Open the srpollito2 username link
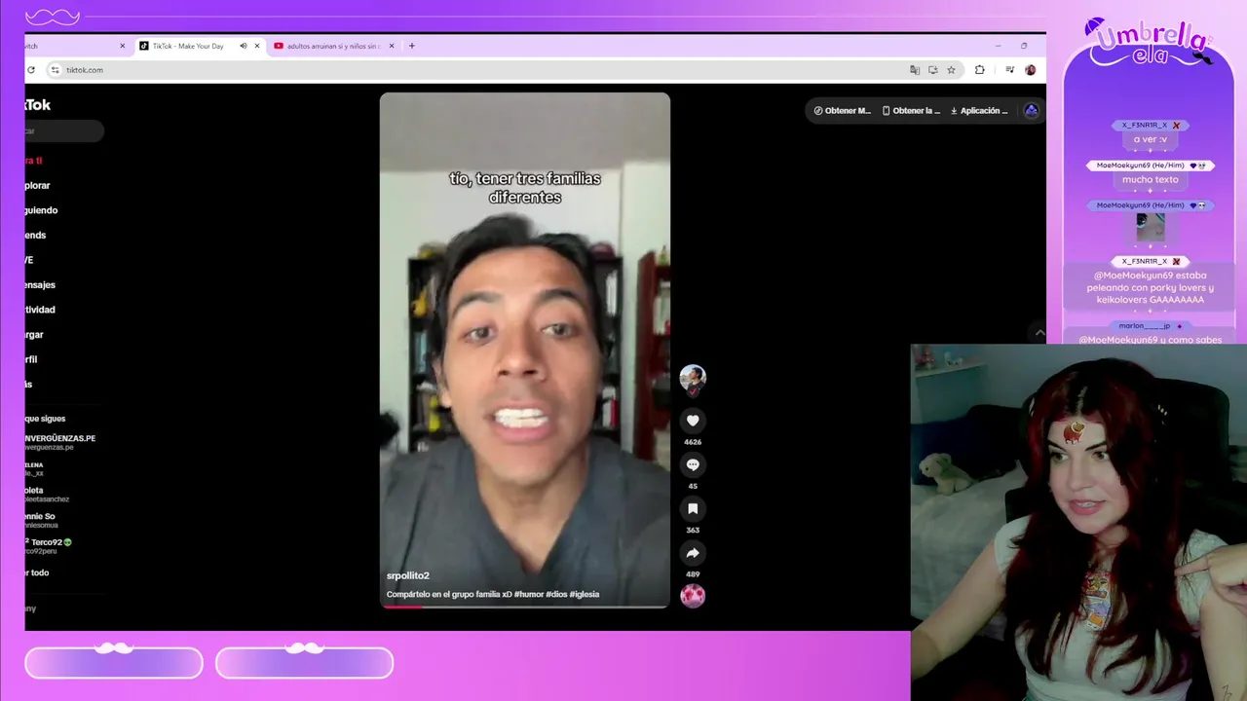The height and width of the screenshot is (701, 1247). [x=407, y=575]
